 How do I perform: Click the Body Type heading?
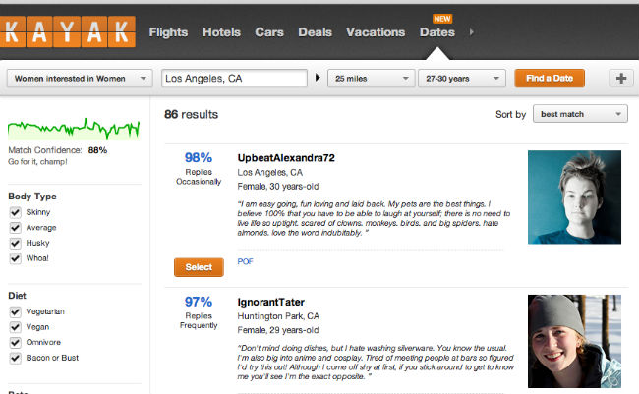pos(32,197)
